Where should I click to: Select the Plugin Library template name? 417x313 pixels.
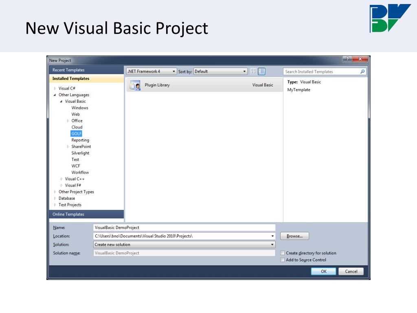pos(157,85)
